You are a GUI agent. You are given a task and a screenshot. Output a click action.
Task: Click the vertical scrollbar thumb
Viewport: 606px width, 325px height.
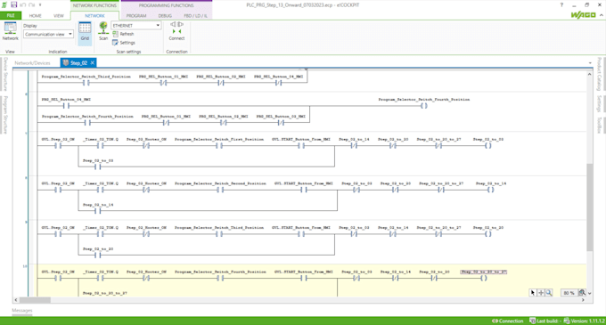click(589, 207)
